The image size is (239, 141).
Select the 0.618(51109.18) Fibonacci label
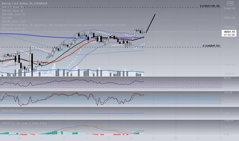210,6
